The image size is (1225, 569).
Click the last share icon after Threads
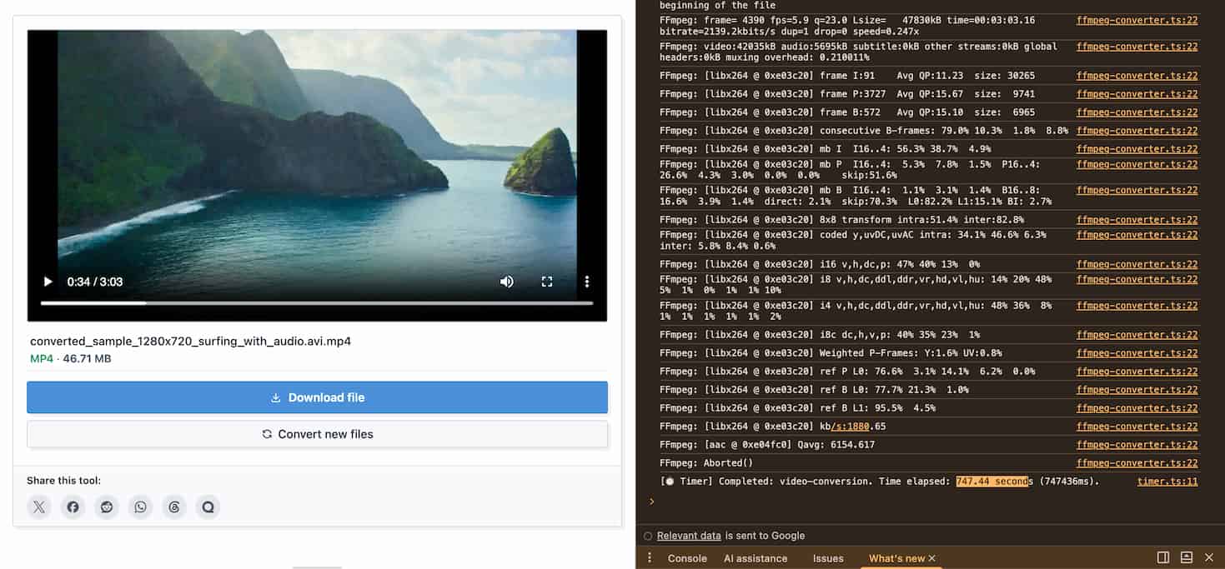(208, 507)
